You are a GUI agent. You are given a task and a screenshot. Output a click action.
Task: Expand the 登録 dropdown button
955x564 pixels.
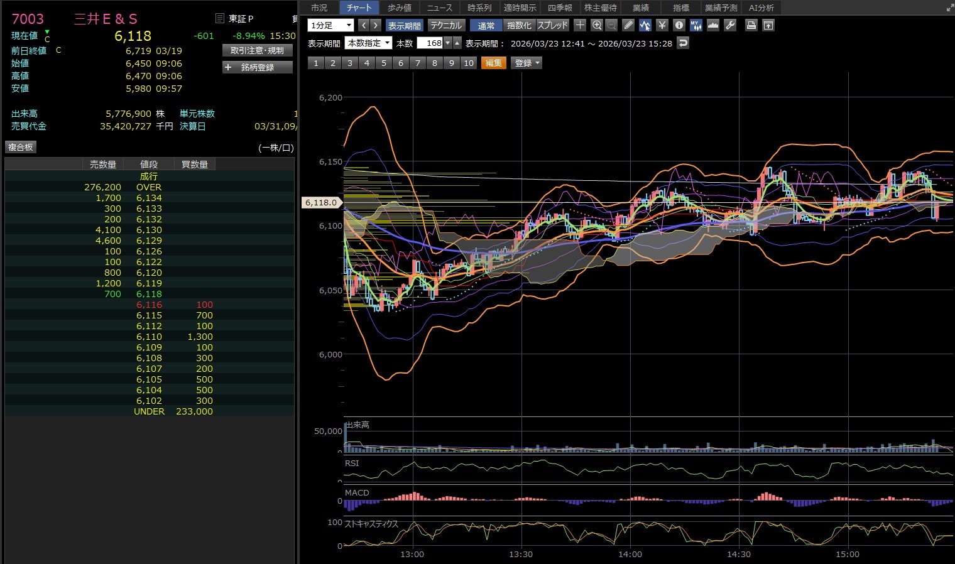(527, 63)
